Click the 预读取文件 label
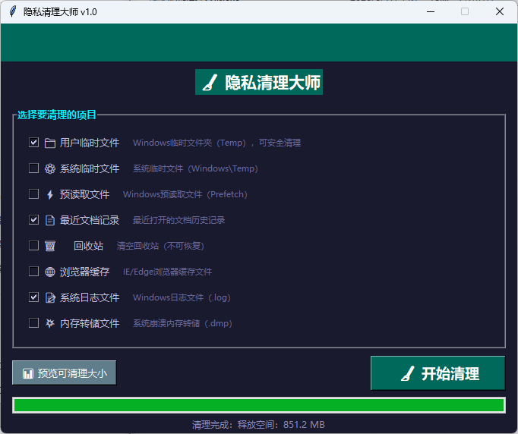Viewport: 518px width, 434px height. coord(84,194)
